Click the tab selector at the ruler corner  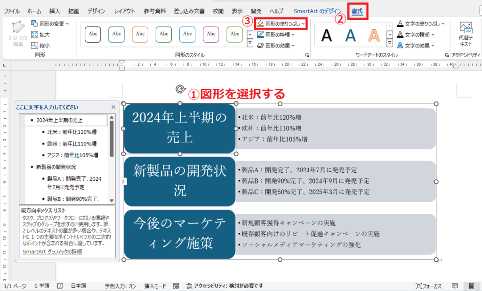pos(4,65)
